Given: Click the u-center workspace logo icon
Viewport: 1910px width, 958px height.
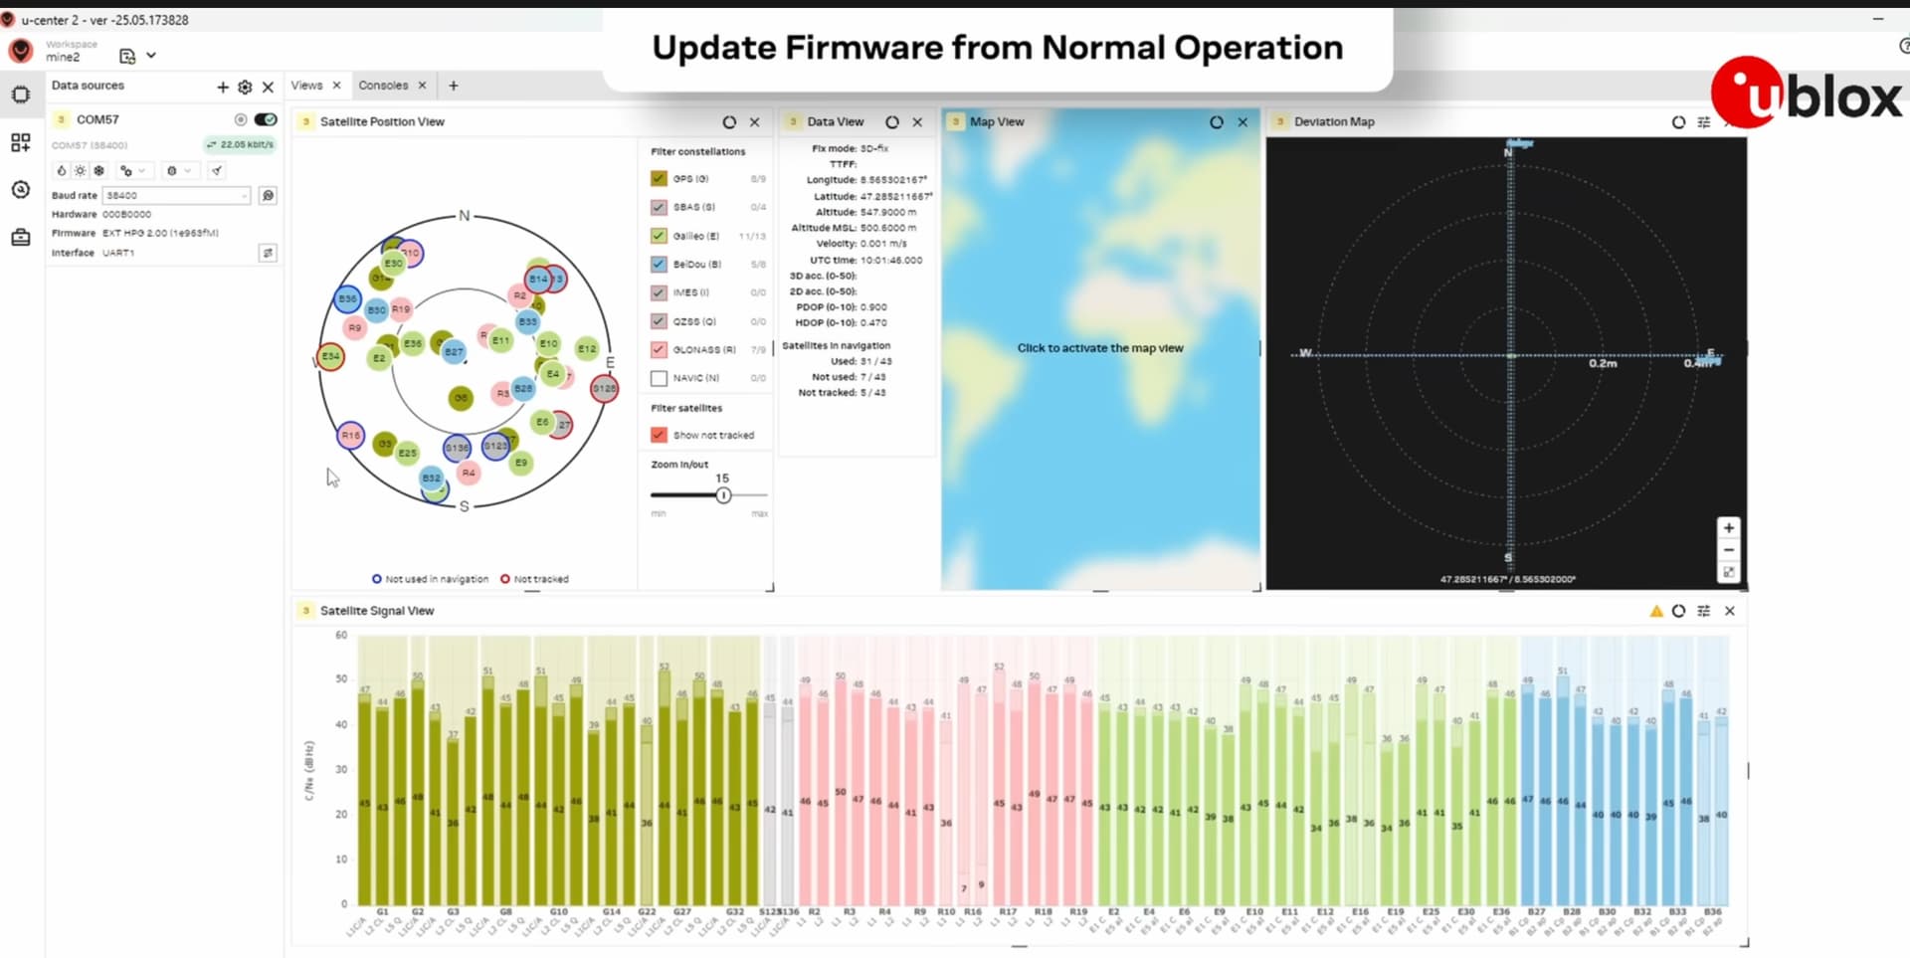Looking at the screenshot, I should (x=21, y=51).
